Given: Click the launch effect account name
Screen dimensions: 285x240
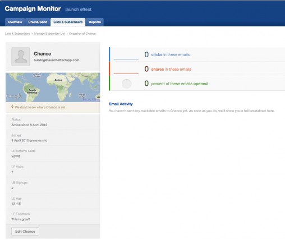Looking at the screenshot, I should click(x=79, y=10).
